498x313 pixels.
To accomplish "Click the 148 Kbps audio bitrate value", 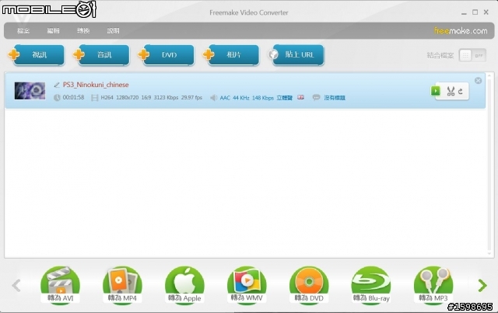I will [263, 98].
